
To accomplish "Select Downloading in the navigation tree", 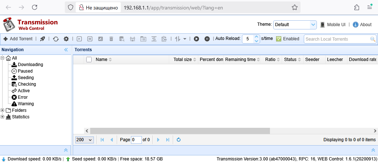I will 30,65.
